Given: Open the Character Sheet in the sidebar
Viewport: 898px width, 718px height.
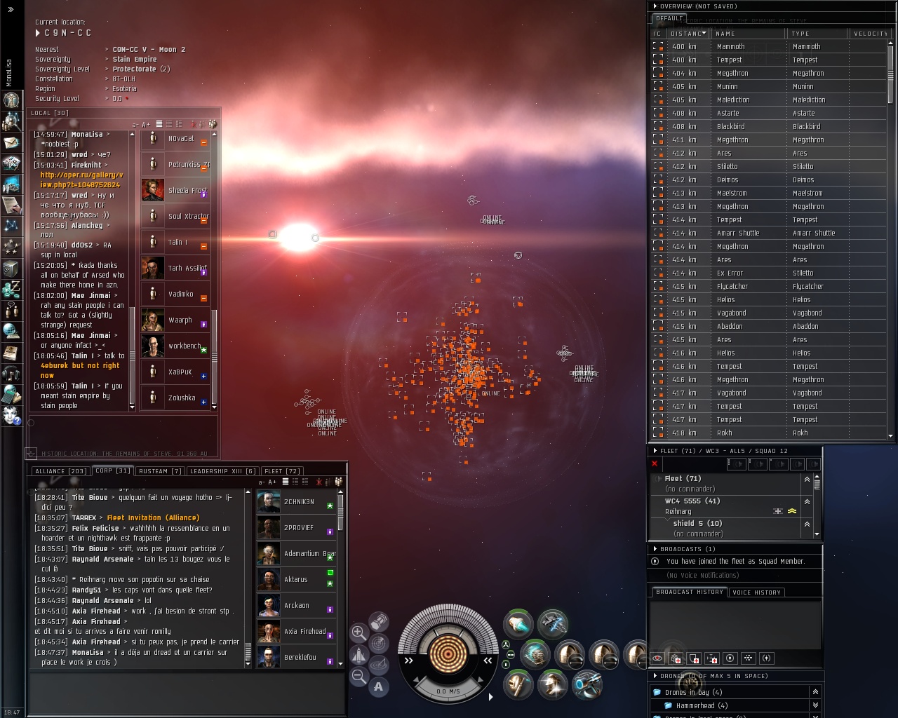Looking at the screenshot, I should click(11, 100).
